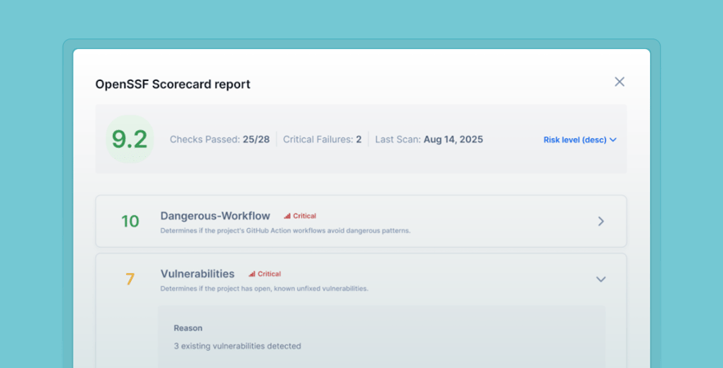723x368 pixels.
Task: Click the Vulnerabilities description about unfixed vulnerabilities
Action: point(264,289)
